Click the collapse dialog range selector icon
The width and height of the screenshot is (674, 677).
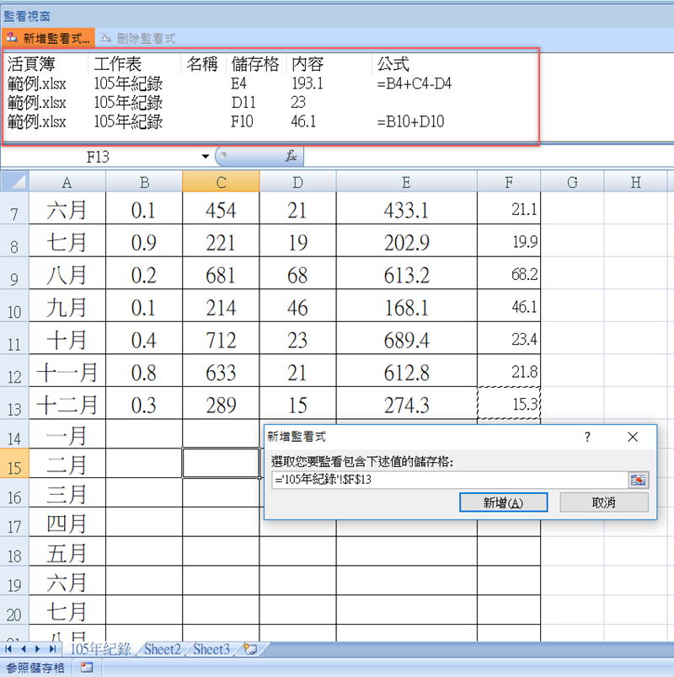(x=639, y=479)
